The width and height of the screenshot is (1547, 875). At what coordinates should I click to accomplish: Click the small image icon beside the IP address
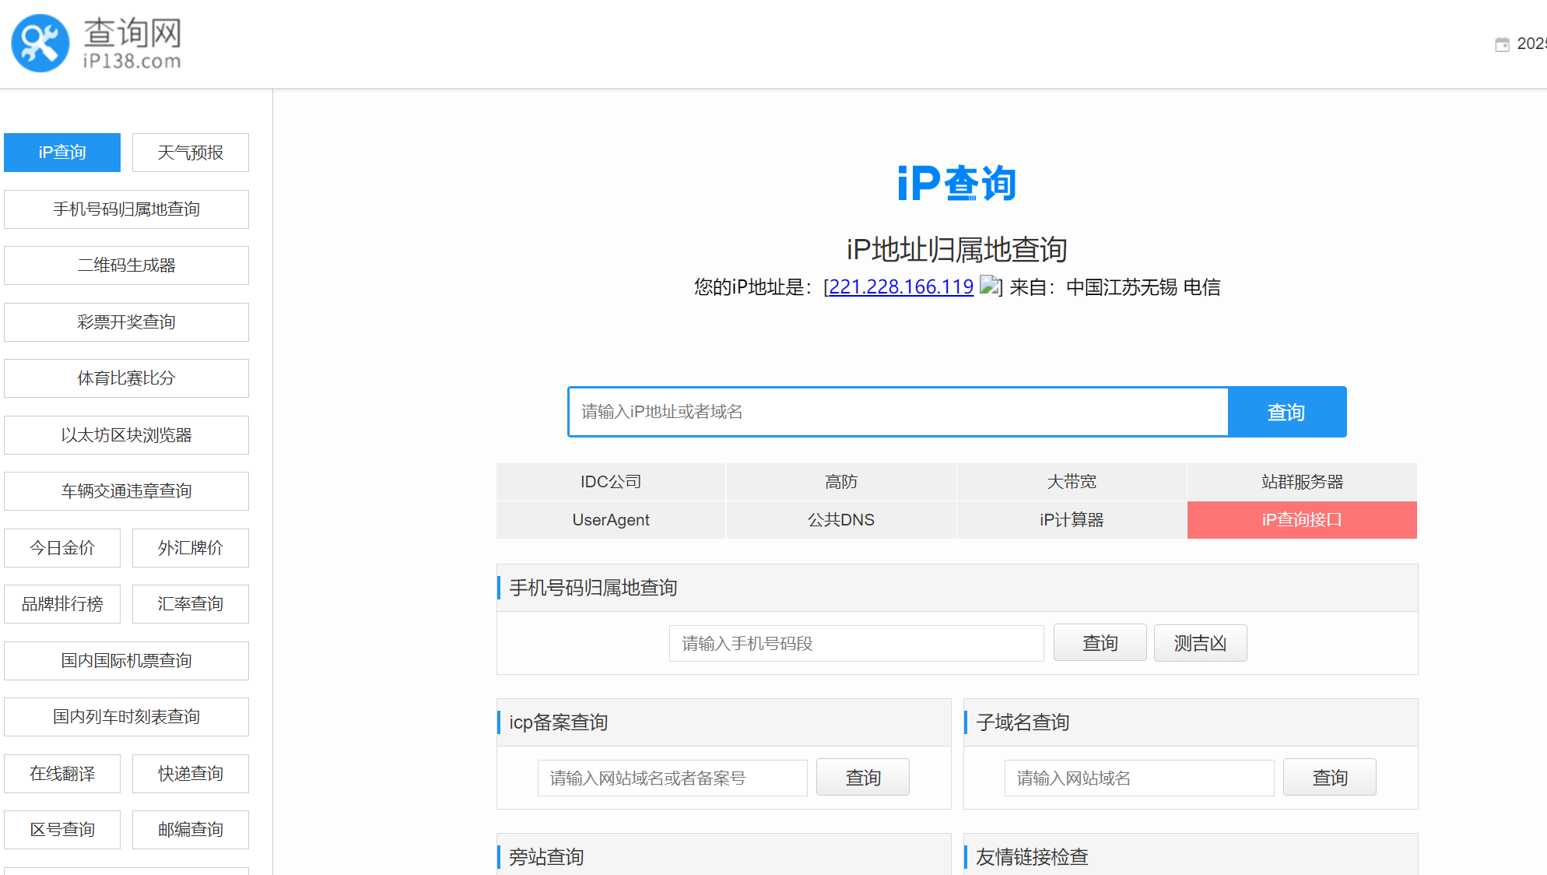(989, 287)
